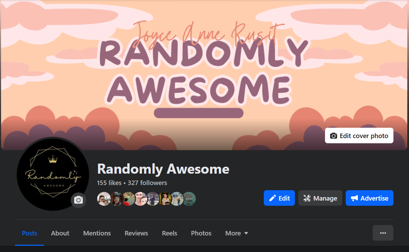The width and height of the screenshot is (409, 252).
Task: Open the Randomly Awesome profile picture
Action: tap(53, 174)
